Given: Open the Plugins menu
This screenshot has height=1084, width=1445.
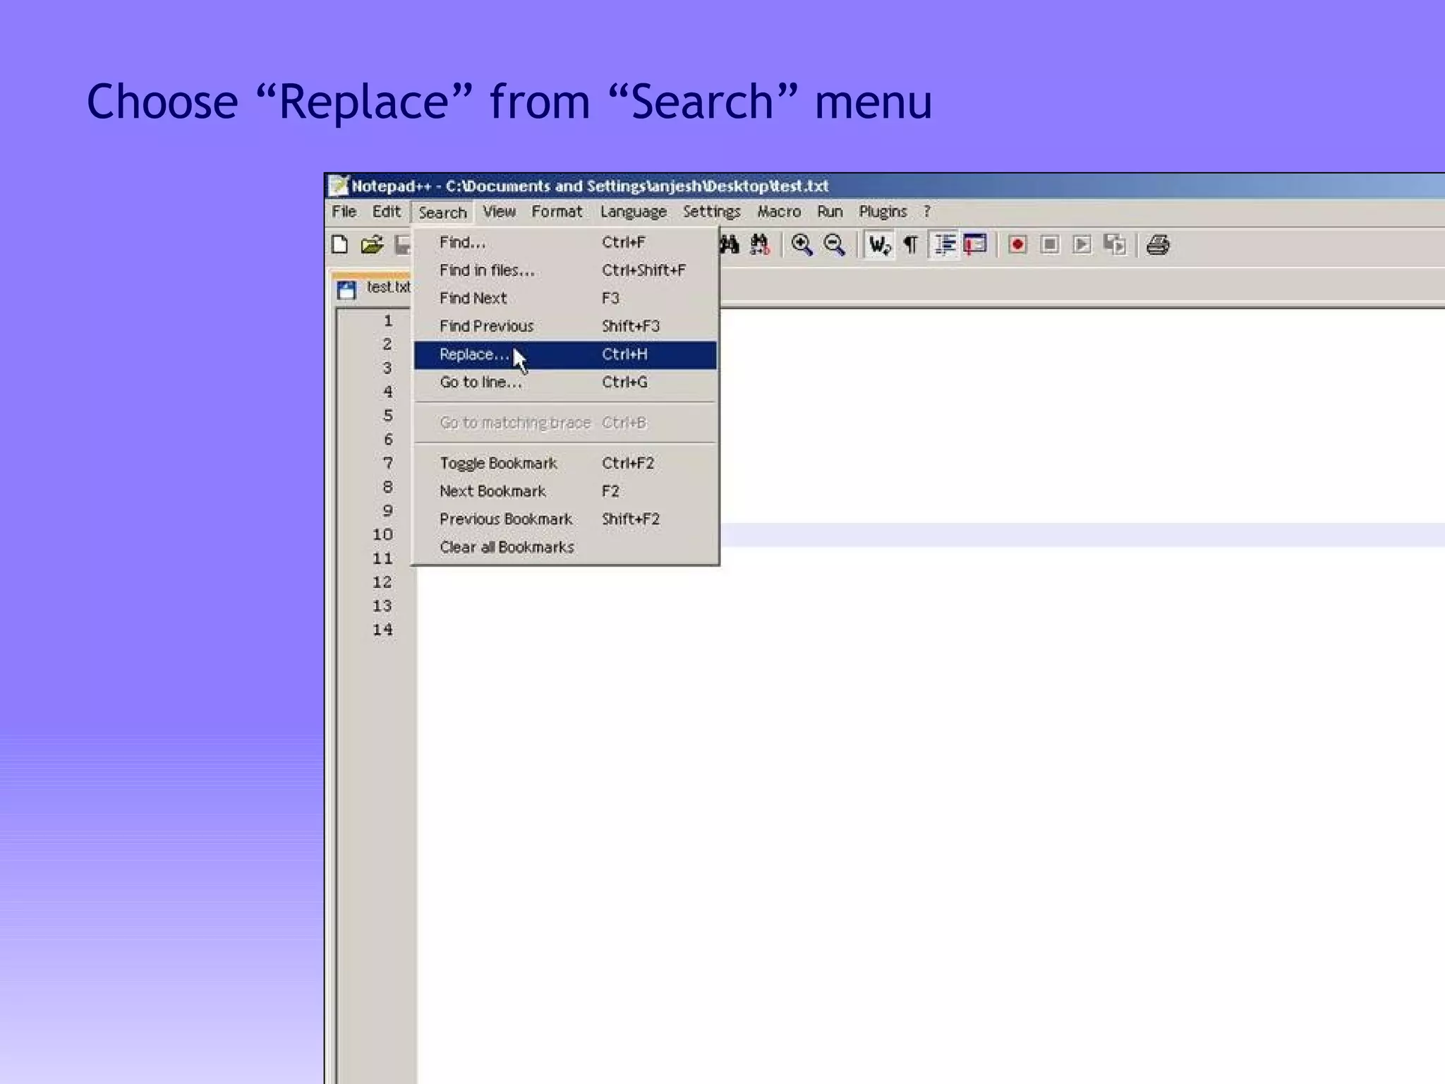Looking at the screenshot, I should pos(883,212).
